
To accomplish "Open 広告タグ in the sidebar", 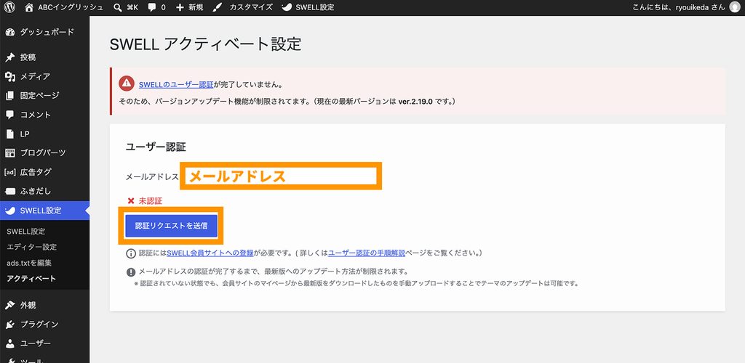I will [x=44, y=172].
